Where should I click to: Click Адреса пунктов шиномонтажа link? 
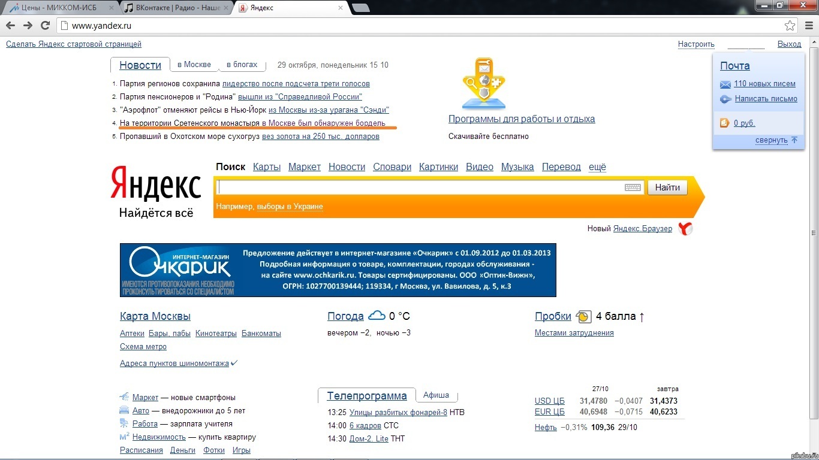click(x=174, y=364)
